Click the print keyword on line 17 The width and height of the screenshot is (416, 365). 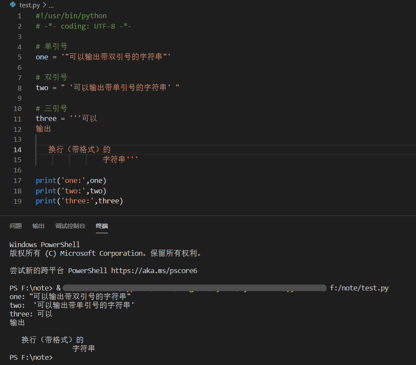coord(46,181)
